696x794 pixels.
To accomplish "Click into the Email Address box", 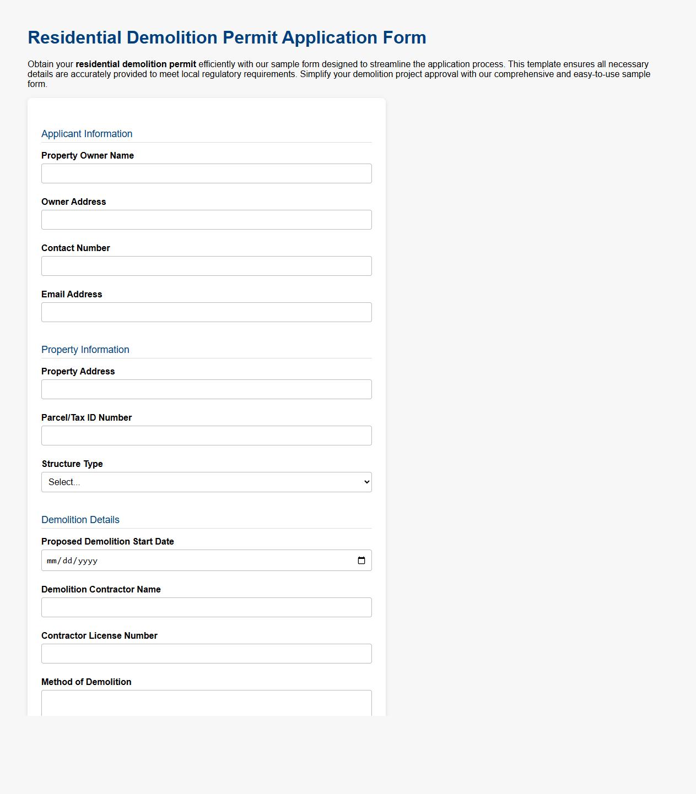I will (x=206, y=312).
